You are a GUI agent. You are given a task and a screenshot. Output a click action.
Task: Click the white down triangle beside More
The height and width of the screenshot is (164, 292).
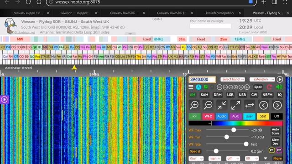tap(266, 159)
